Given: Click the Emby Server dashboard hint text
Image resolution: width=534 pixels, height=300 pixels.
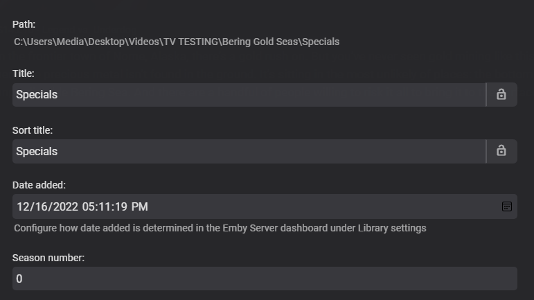Looking at the screenshot, I should [x=220, y=228].
